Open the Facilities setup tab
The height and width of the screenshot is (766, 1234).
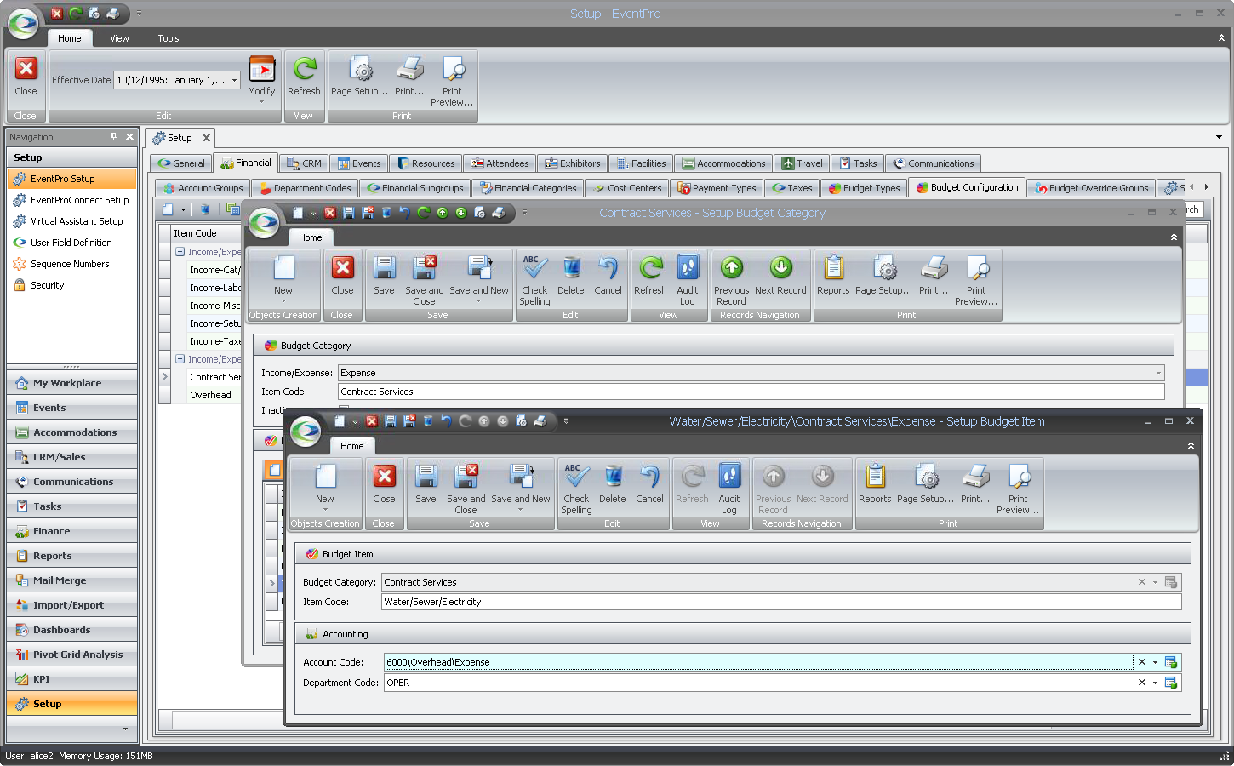point(640,163)
